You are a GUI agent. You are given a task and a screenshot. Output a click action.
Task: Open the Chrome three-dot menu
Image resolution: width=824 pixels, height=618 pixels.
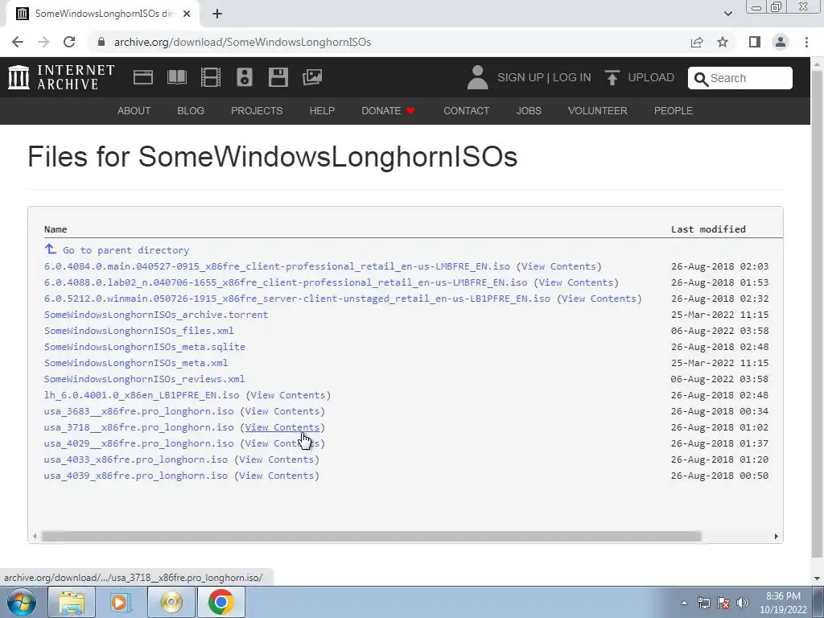coord(806,42)
